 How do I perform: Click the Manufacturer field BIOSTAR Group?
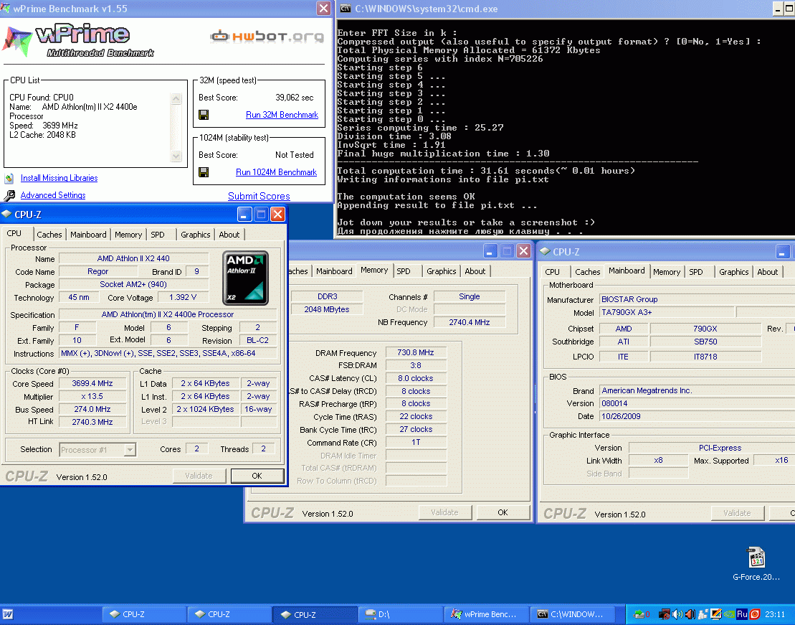[697, 299]
